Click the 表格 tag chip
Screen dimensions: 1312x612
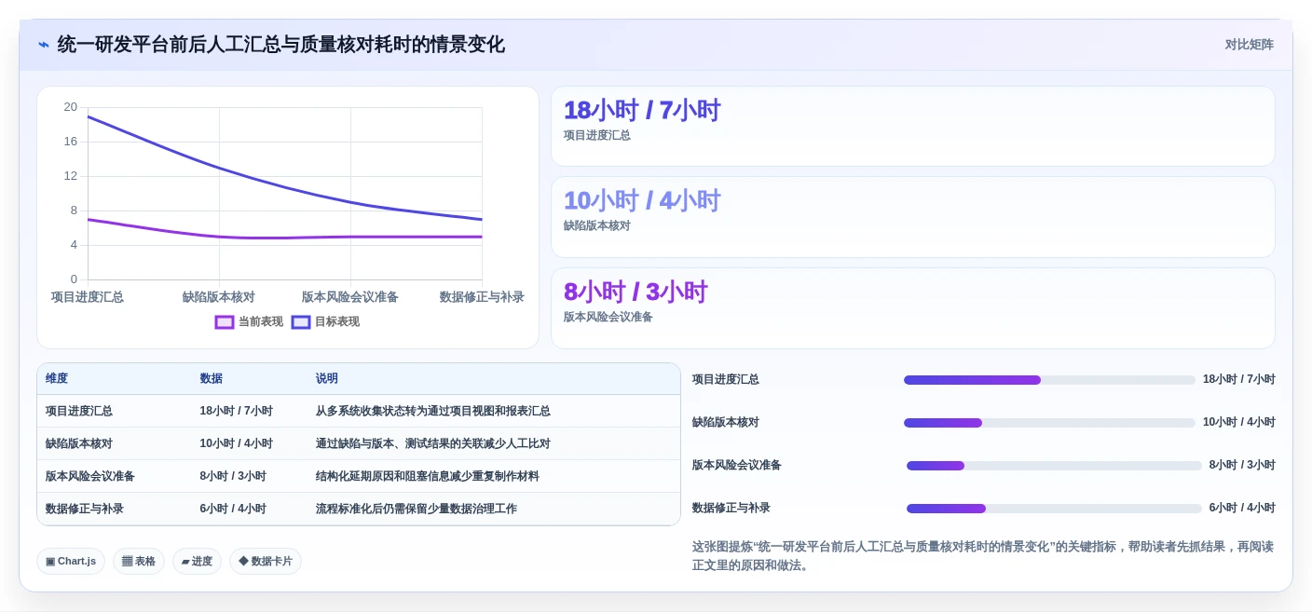point(139,562)
